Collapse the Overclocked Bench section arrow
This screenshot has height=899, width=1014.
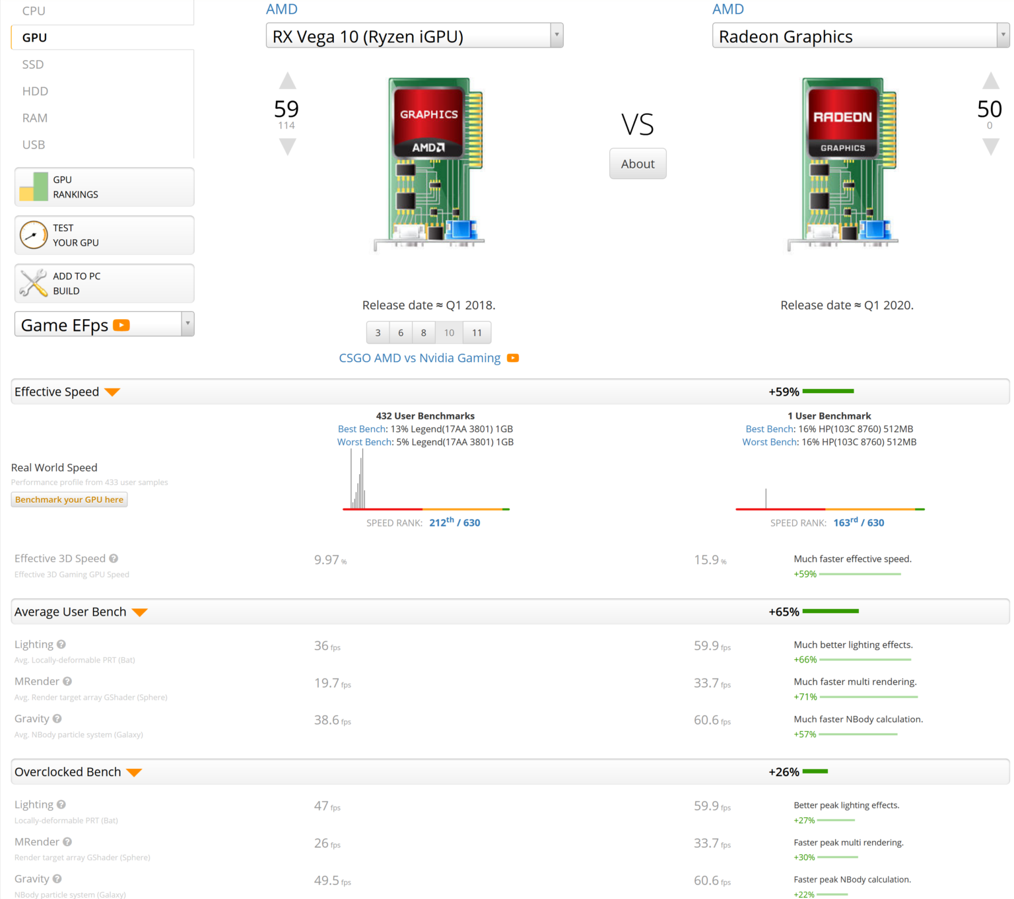pos(134,773)
